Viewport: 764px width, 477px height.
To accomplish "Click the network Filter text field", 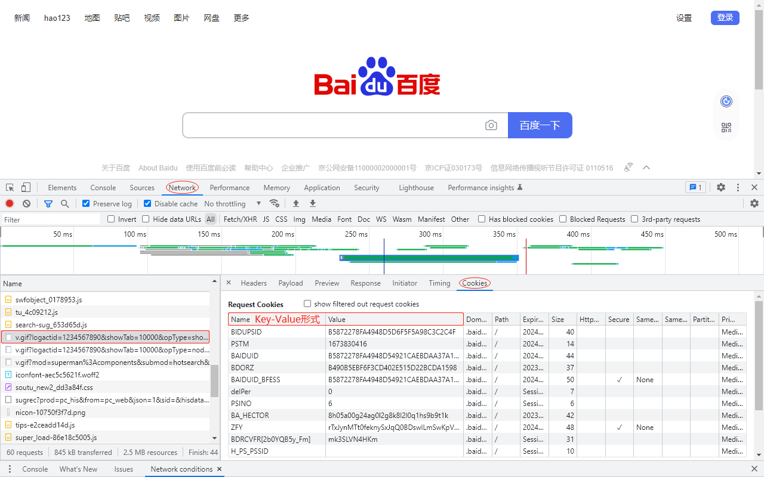I will pyautogui.click(x=50, y=219).
